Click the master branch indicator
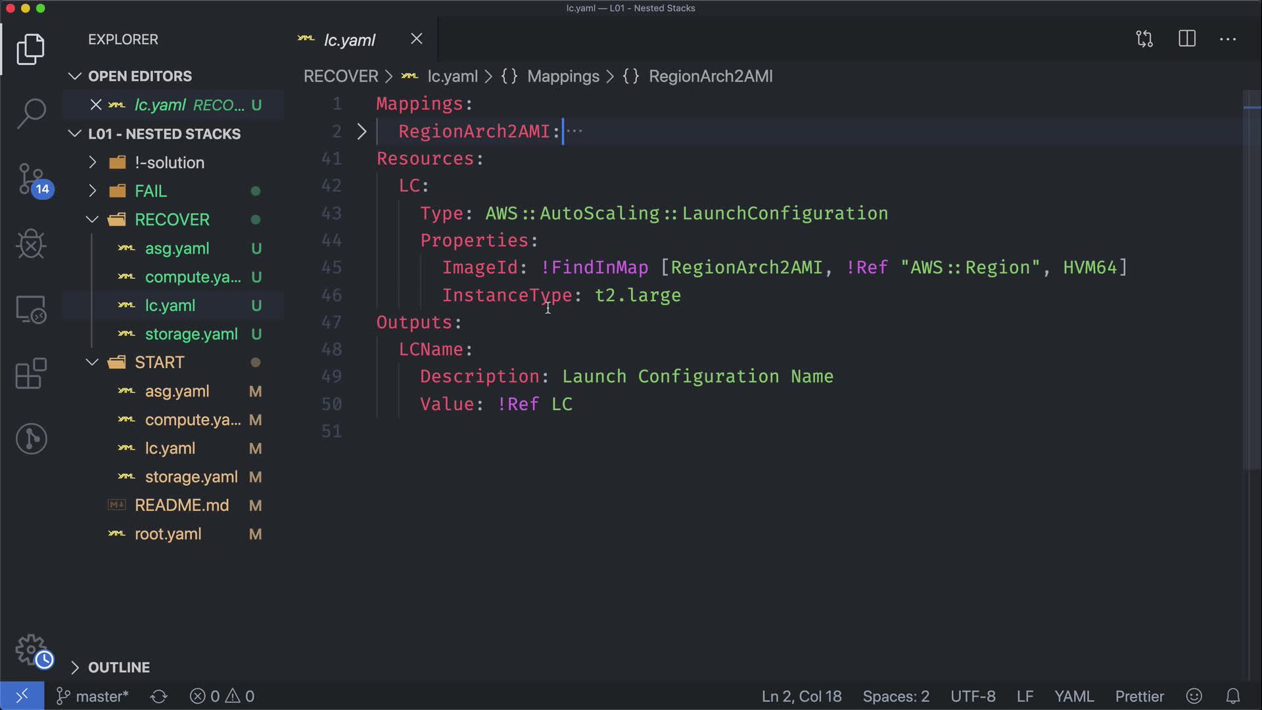 [x=93, y=696]
